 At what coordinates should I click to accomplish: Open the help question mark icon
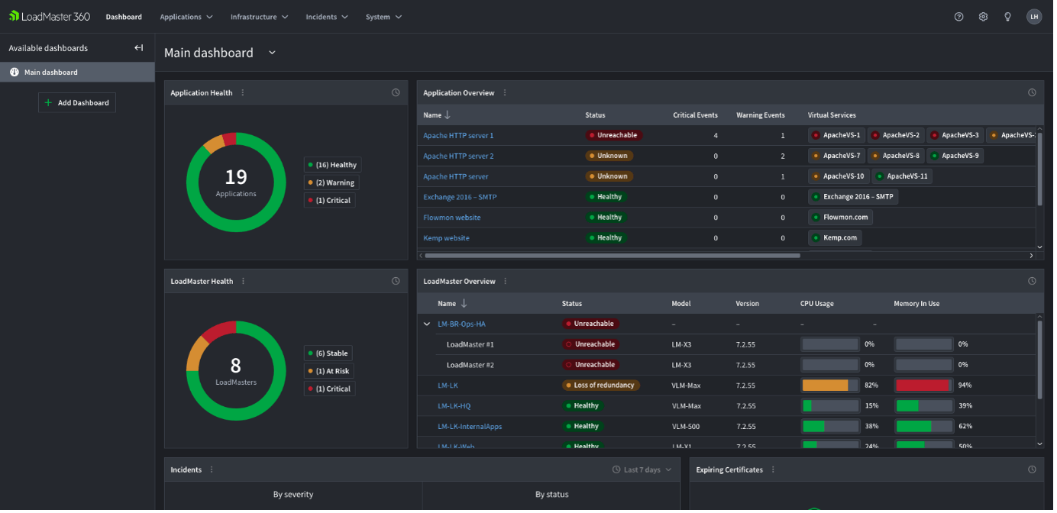click(962, 17)
